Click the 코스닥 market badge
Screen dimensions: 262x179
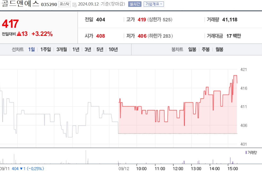[64, 4]
